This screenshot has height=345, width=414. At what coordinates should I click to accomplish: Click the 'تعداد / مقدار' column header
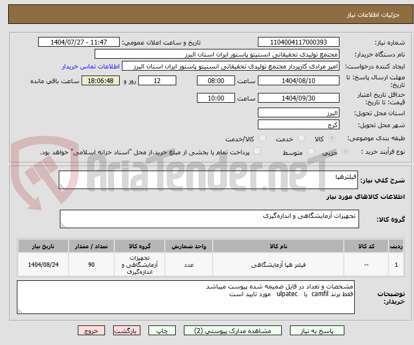pyautogui.click(x=91, y=246)
